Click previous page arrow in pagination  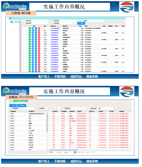[x=73, y=152]
